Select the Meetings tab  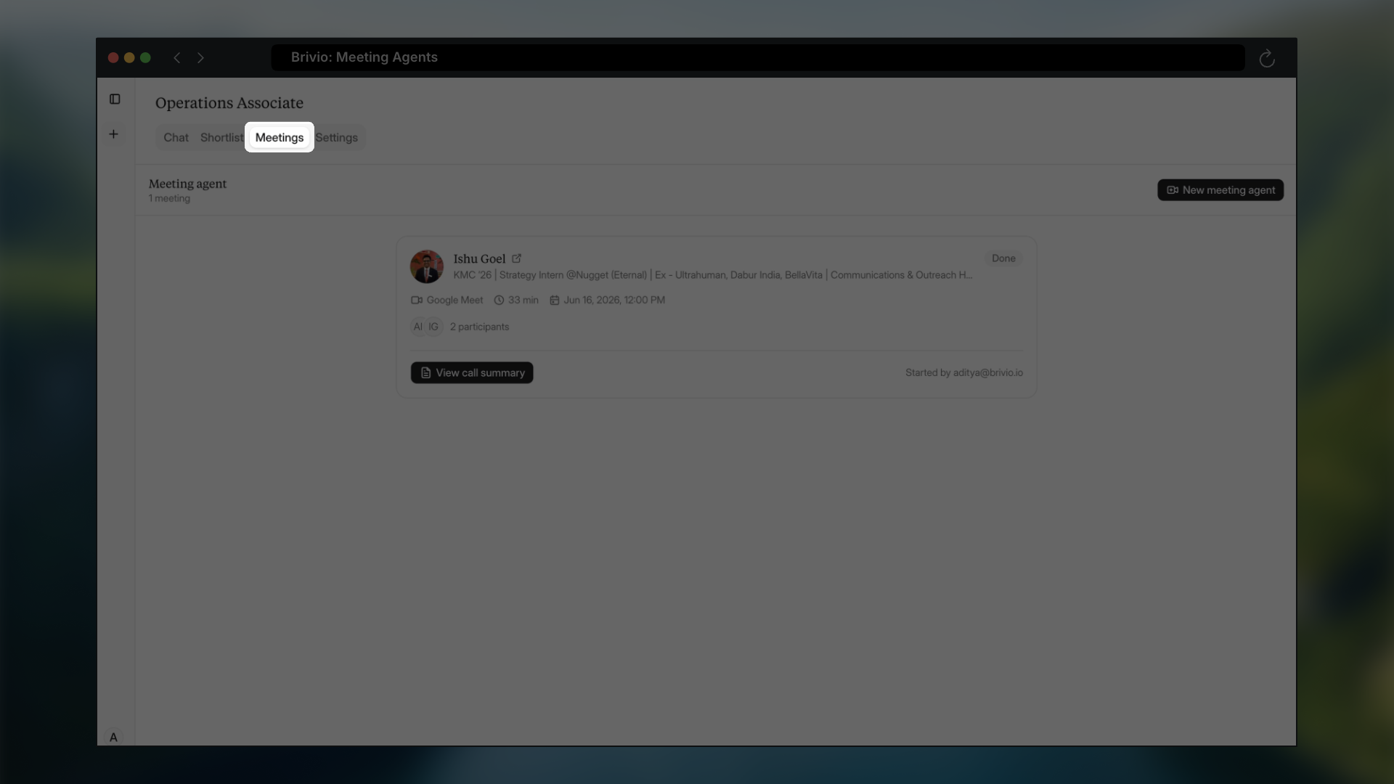[x=280, y=137]
